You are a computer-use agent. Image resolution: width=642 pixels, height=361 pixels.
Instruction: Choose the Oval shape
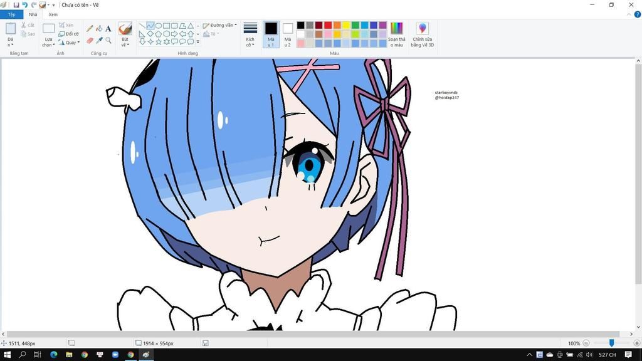pyautogui.click(x=159, y=26)
